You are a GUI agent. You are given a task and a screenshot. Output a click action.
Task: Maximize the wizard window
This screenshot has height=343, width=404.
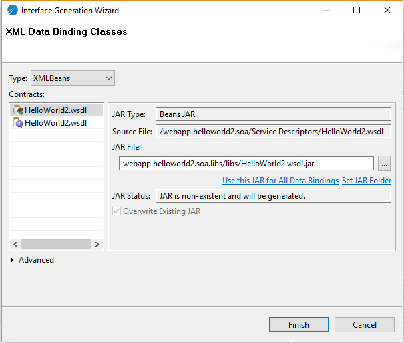click(357, 11)
